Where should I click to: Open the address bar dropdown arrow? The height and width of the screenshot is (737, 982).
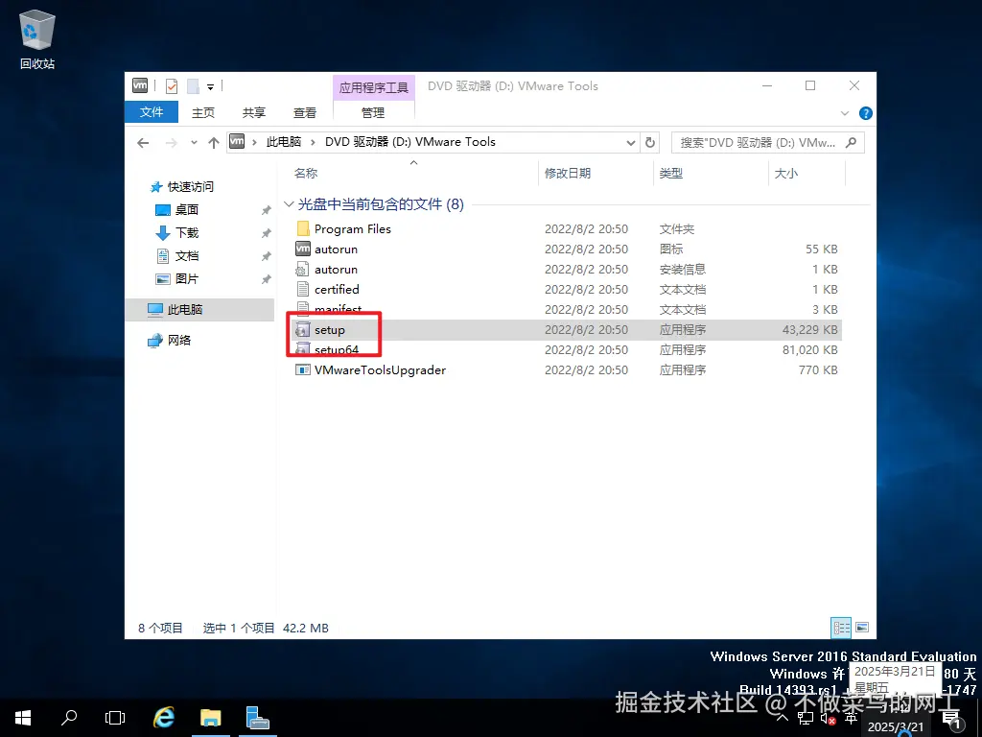pos(630,142)
